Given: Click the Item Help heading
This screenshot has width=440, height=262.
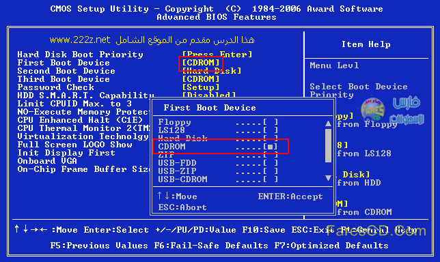Looking at the screenshot, I should [x=366, y=44].
